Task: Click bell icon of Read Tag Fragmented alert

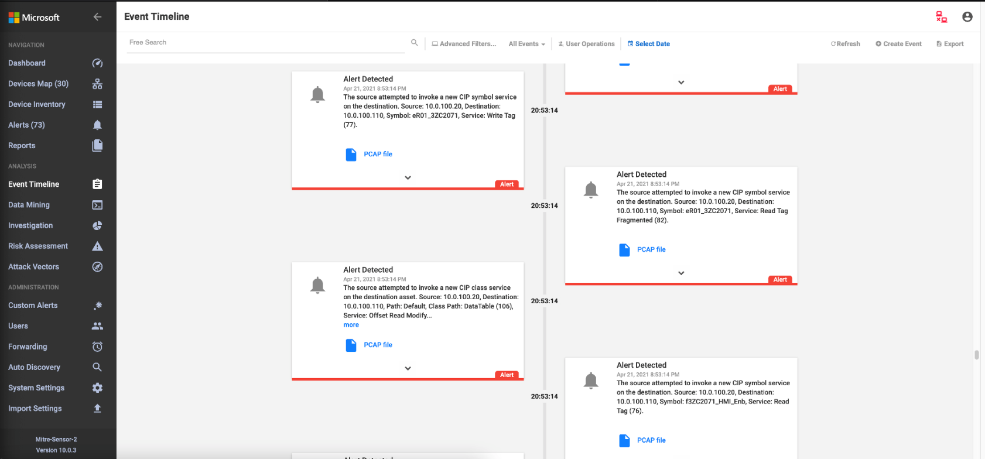Action: point(591,190)
